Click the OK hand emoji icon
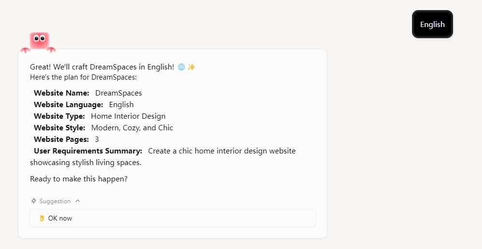Image resolution: width=482 pixels, height=249 pixels. 42,218
